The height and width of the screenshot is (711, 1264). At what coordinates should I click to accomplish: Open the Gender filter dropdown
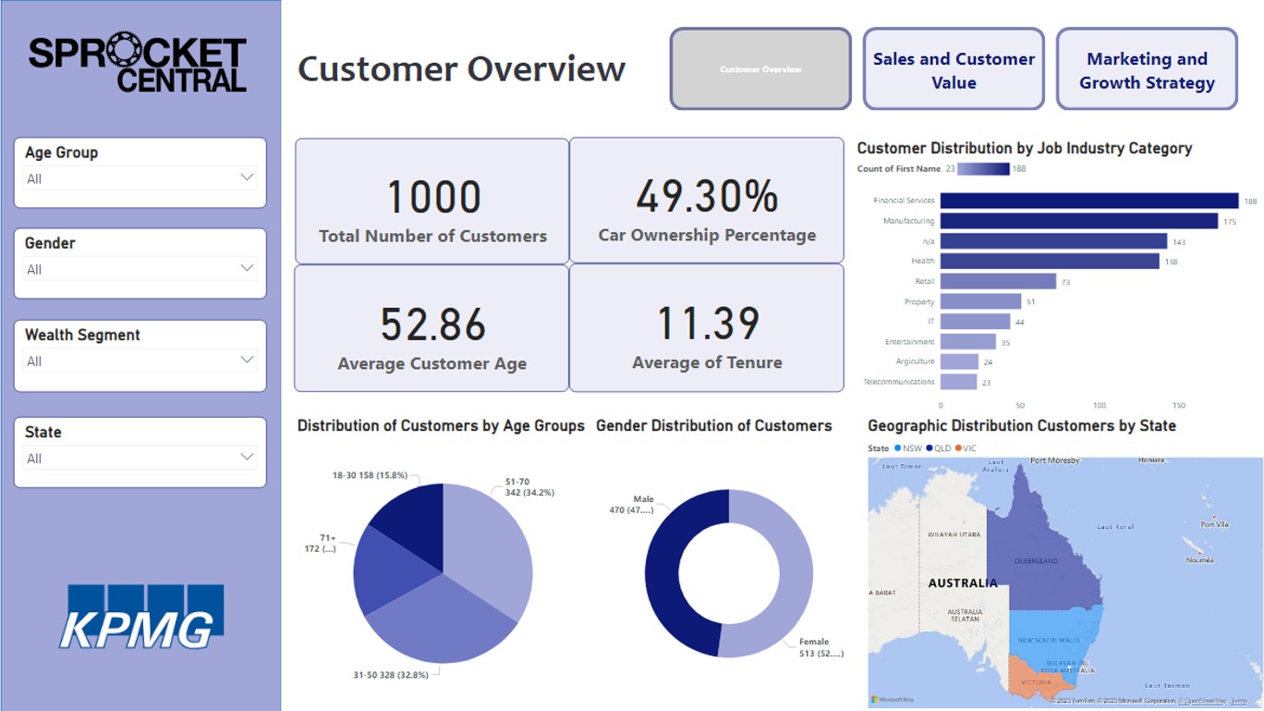(x=247, y=268)
